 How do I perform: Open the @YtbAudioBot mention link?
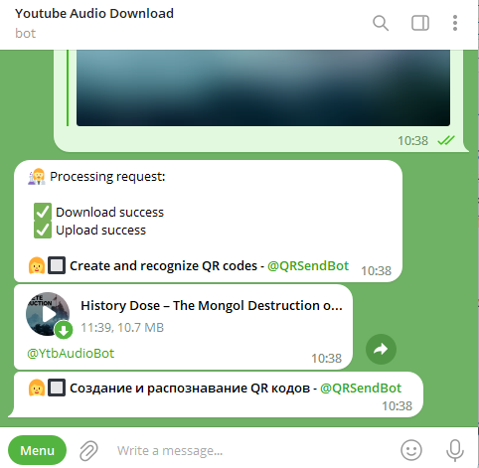71,354
